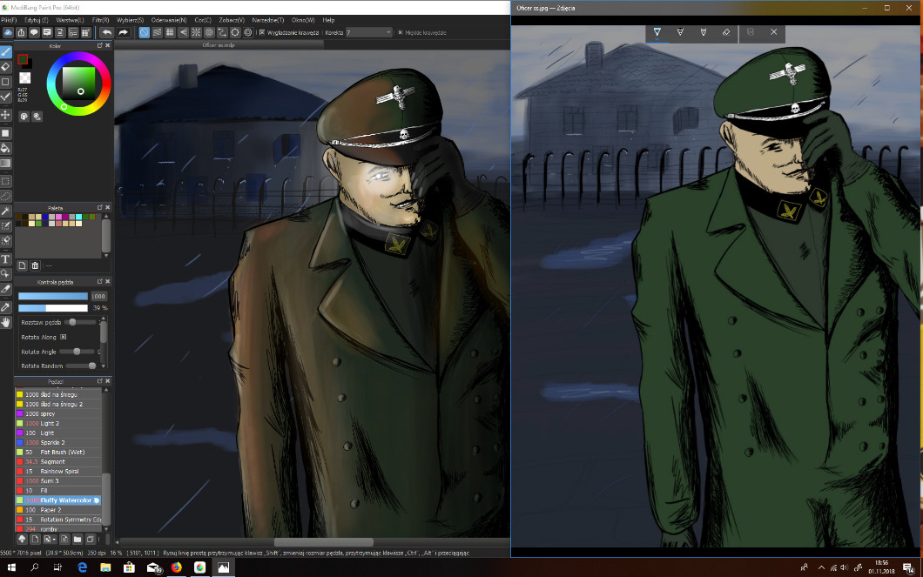This screenshot has height=577, width=923.
Task: Open the Filtr(R) menu
Action: click(x=100, y=19)
